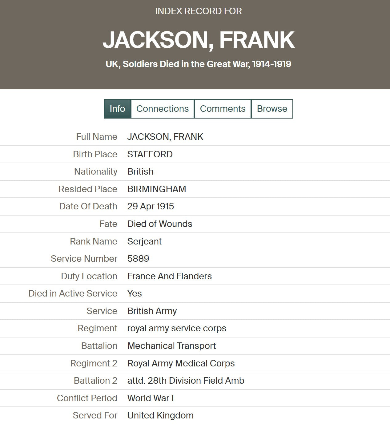The height and width of the screenshot is (424, 390).
Task: Click the Soldiers Died in the Great War subtitle
Action: tap(199, 64)
